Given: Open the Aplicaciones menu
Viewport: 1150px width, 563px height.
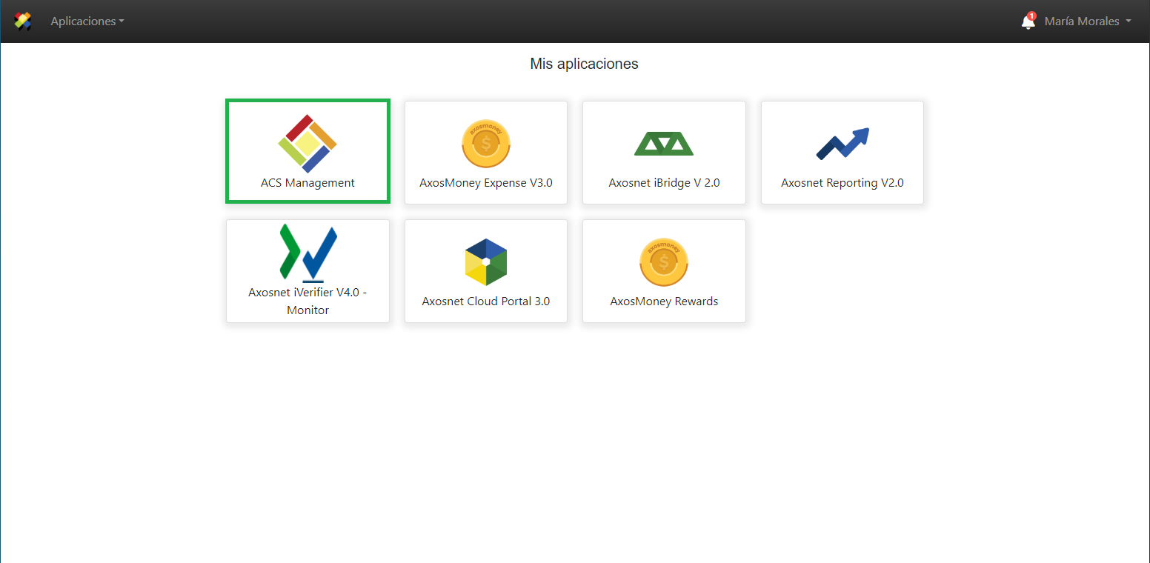Looking at the screenshot, I should coord(82,21).
